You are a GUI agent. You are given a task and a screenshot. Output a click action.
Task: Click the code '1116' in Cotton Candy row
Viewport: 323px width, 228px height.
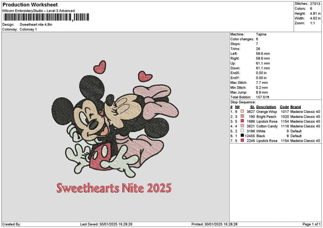285,126
